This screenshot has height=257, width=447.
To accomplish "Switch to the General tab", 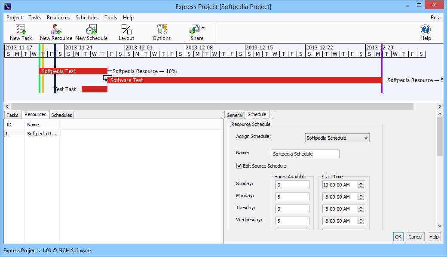I will (x=235, y=115).
